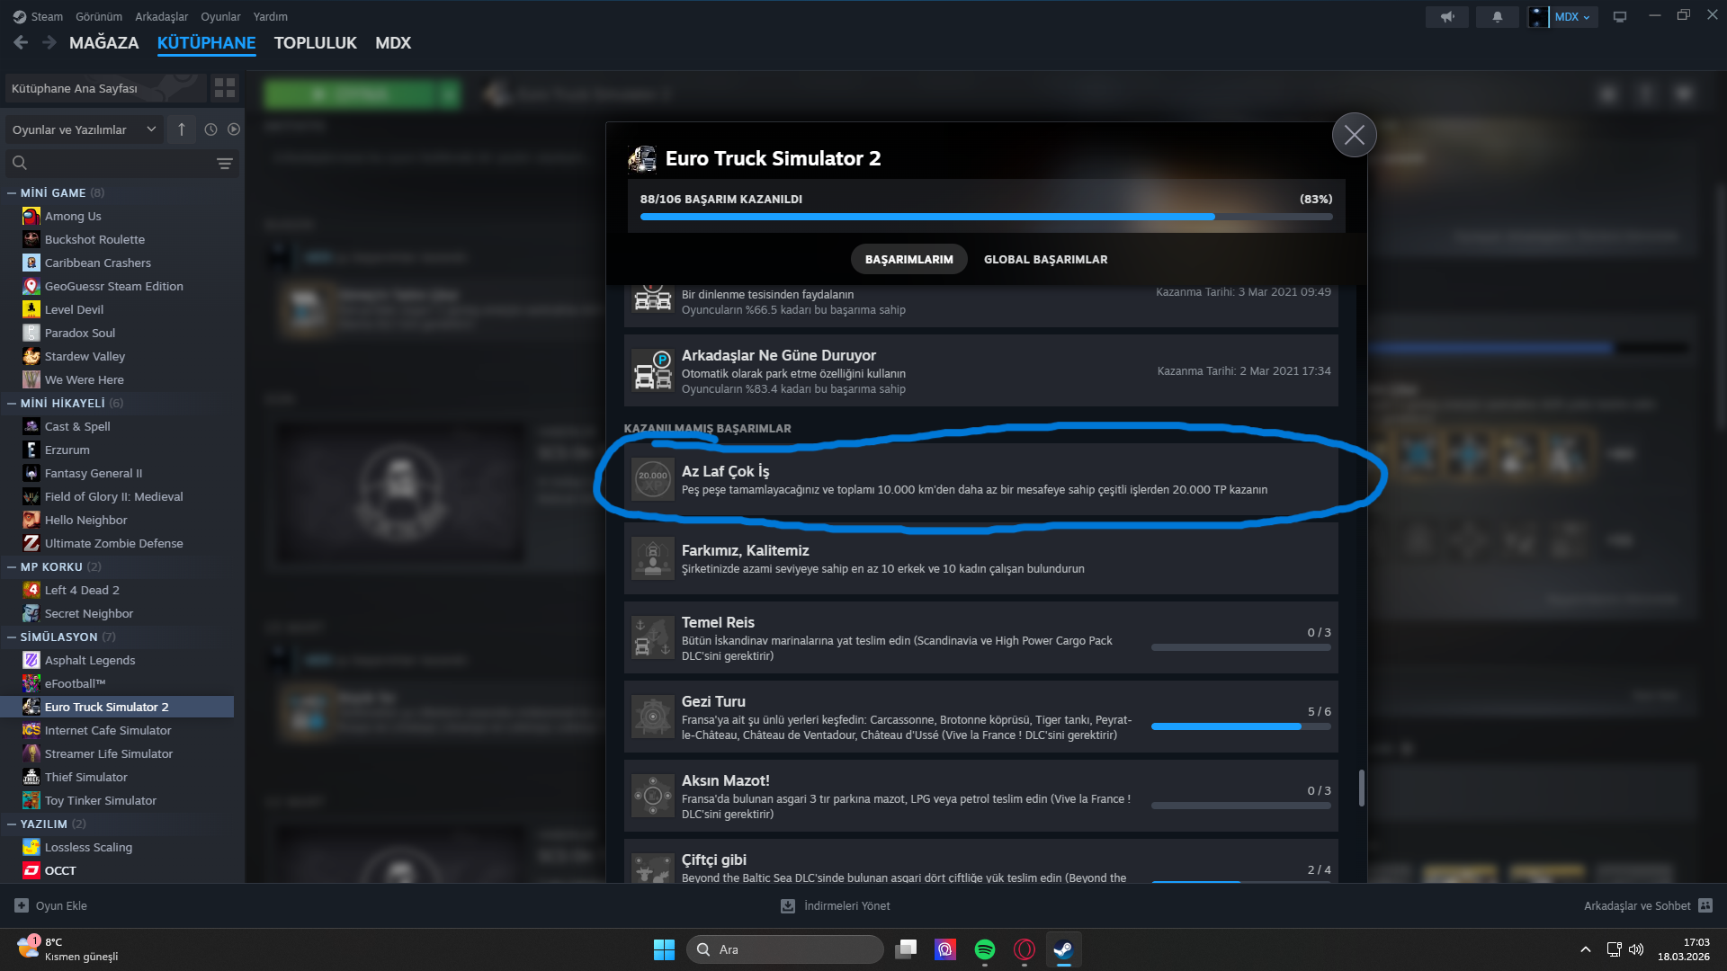The image size is (1727, 971).
Task: Open the notifications bell
Action: coord(1498,16)
